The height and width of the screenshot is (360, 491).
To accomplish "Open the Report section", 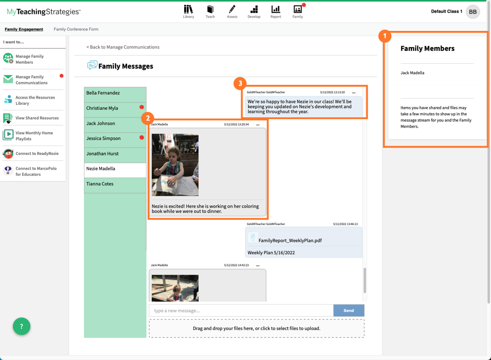I will click(x=275, y=11).
